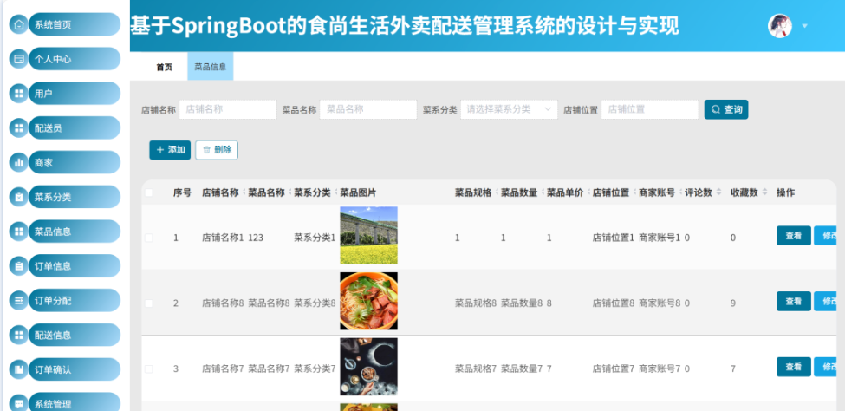Screen dimensions: 845x411
Task: Toggle the select-all checkbox in table header
Action: 149,192
